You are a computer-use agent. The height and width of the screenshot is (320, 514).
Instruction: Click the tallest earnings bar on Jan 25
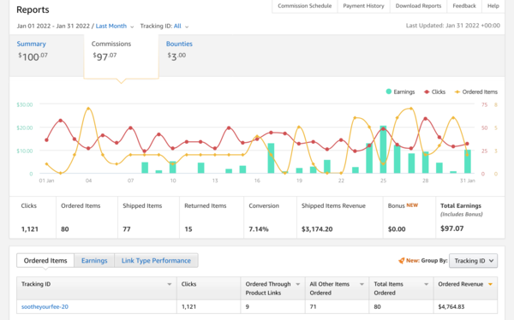tap(383, 150)
